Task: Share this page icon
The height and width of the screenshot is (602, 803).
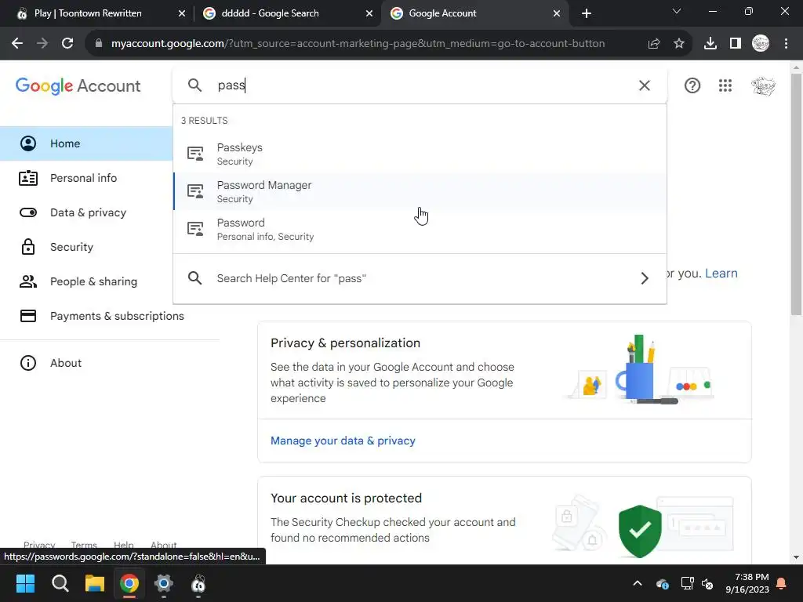Action: pos(653,44)
